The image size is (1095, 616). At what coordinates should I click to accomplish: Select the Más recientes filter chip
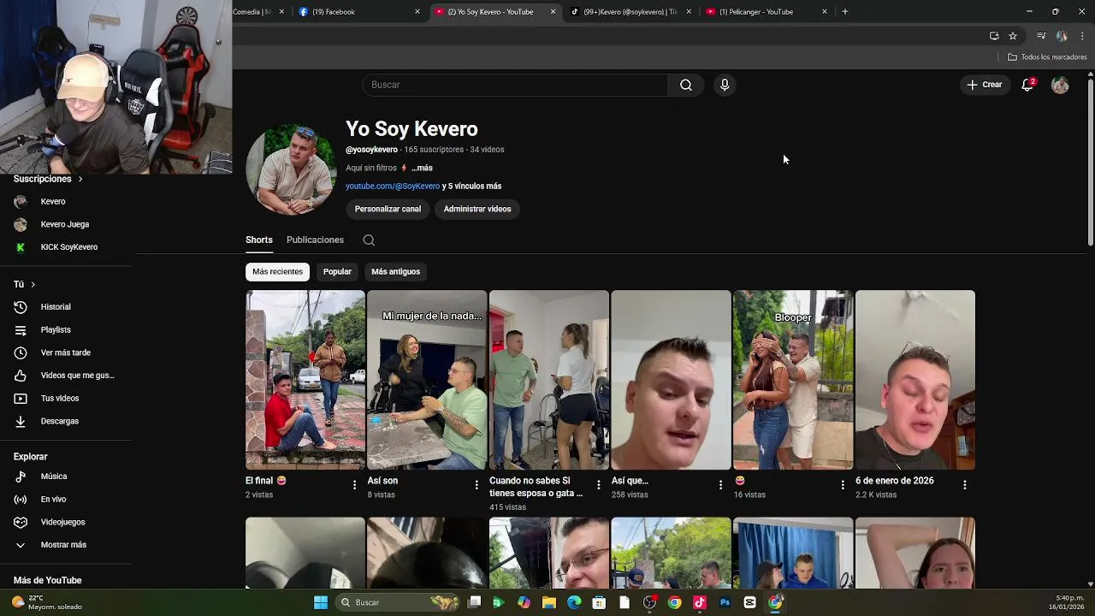277,272
